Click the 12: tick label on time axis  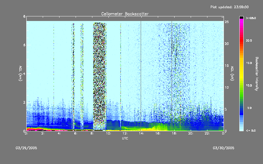[x=125, y=133]
